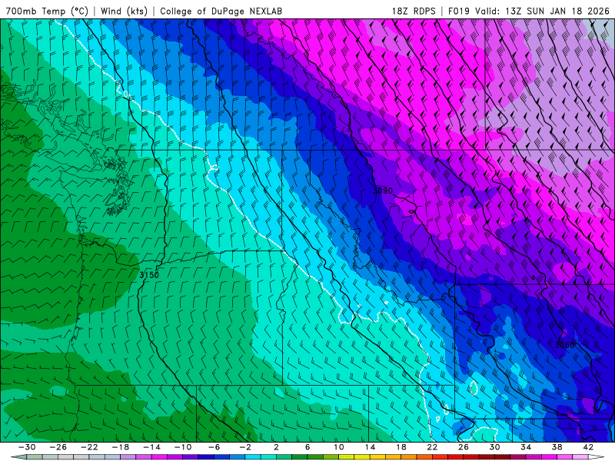Click the 3090 height contour label

coord(383,191)
